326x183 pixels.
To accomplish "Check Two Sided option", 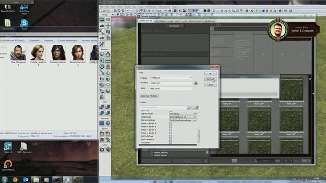I will tap(171, 142).
